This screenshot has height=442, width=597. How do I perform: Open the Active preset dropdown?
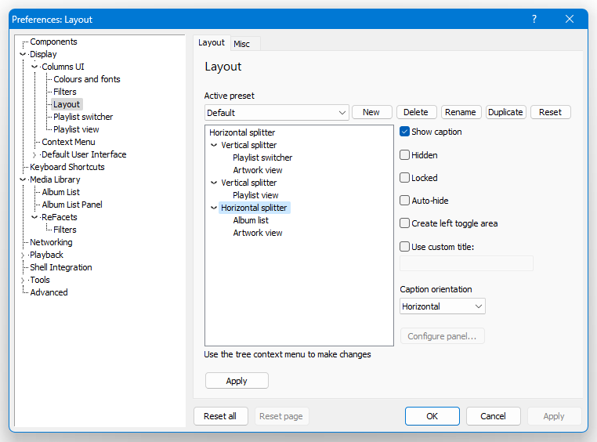tap(277, 113)
